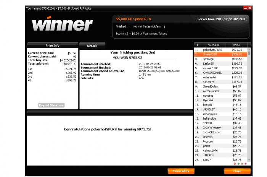This screenshot has width=267, height=177.
Task: Click the red dot with white symbol
Action: [x=235, y=164]
